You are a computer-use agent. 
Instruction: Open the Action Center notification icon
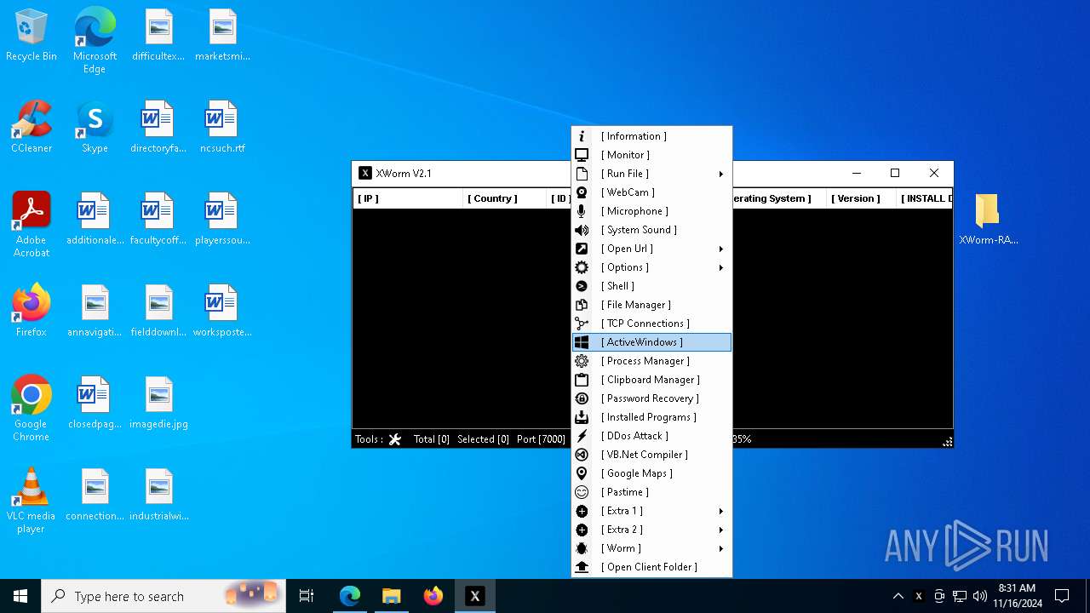[1062, 596]
